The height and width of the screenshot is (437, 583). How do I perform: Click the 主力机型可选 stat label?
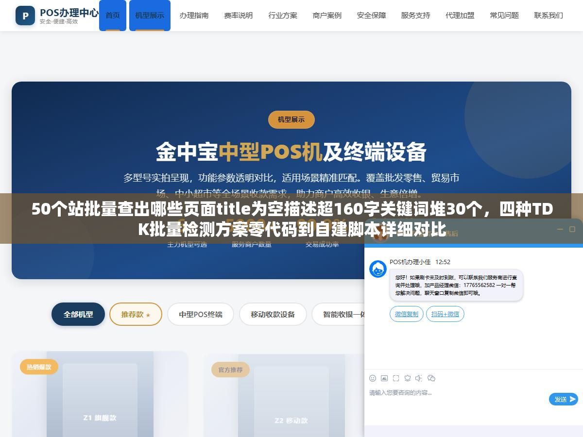point(187,245)
